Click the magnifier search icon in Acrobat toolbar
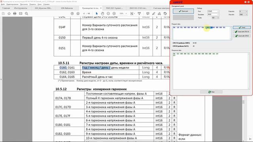Viewport: 253px width, 142px height. [x=26, y=14]
